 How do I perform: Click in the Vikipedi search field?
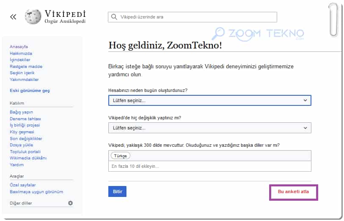[193, 17]
